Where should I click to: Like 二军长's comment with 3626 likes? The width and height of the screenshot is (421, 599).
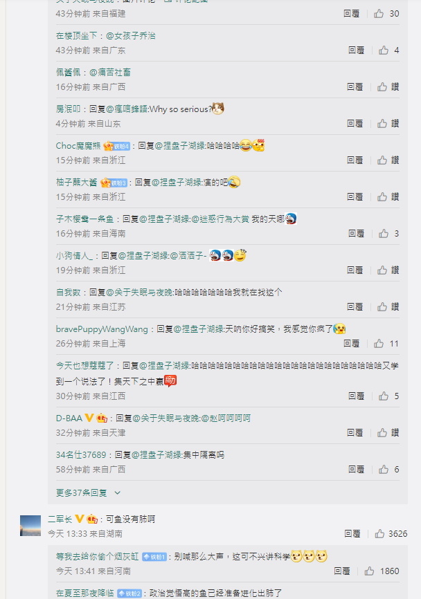(379, 534)
